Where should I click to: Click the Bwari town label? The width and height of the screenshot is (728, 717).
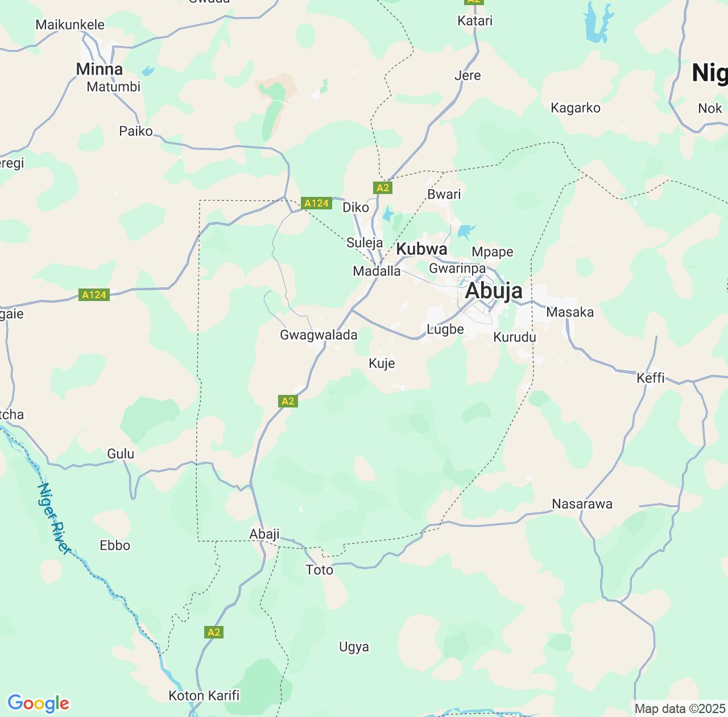coord(444,195)
